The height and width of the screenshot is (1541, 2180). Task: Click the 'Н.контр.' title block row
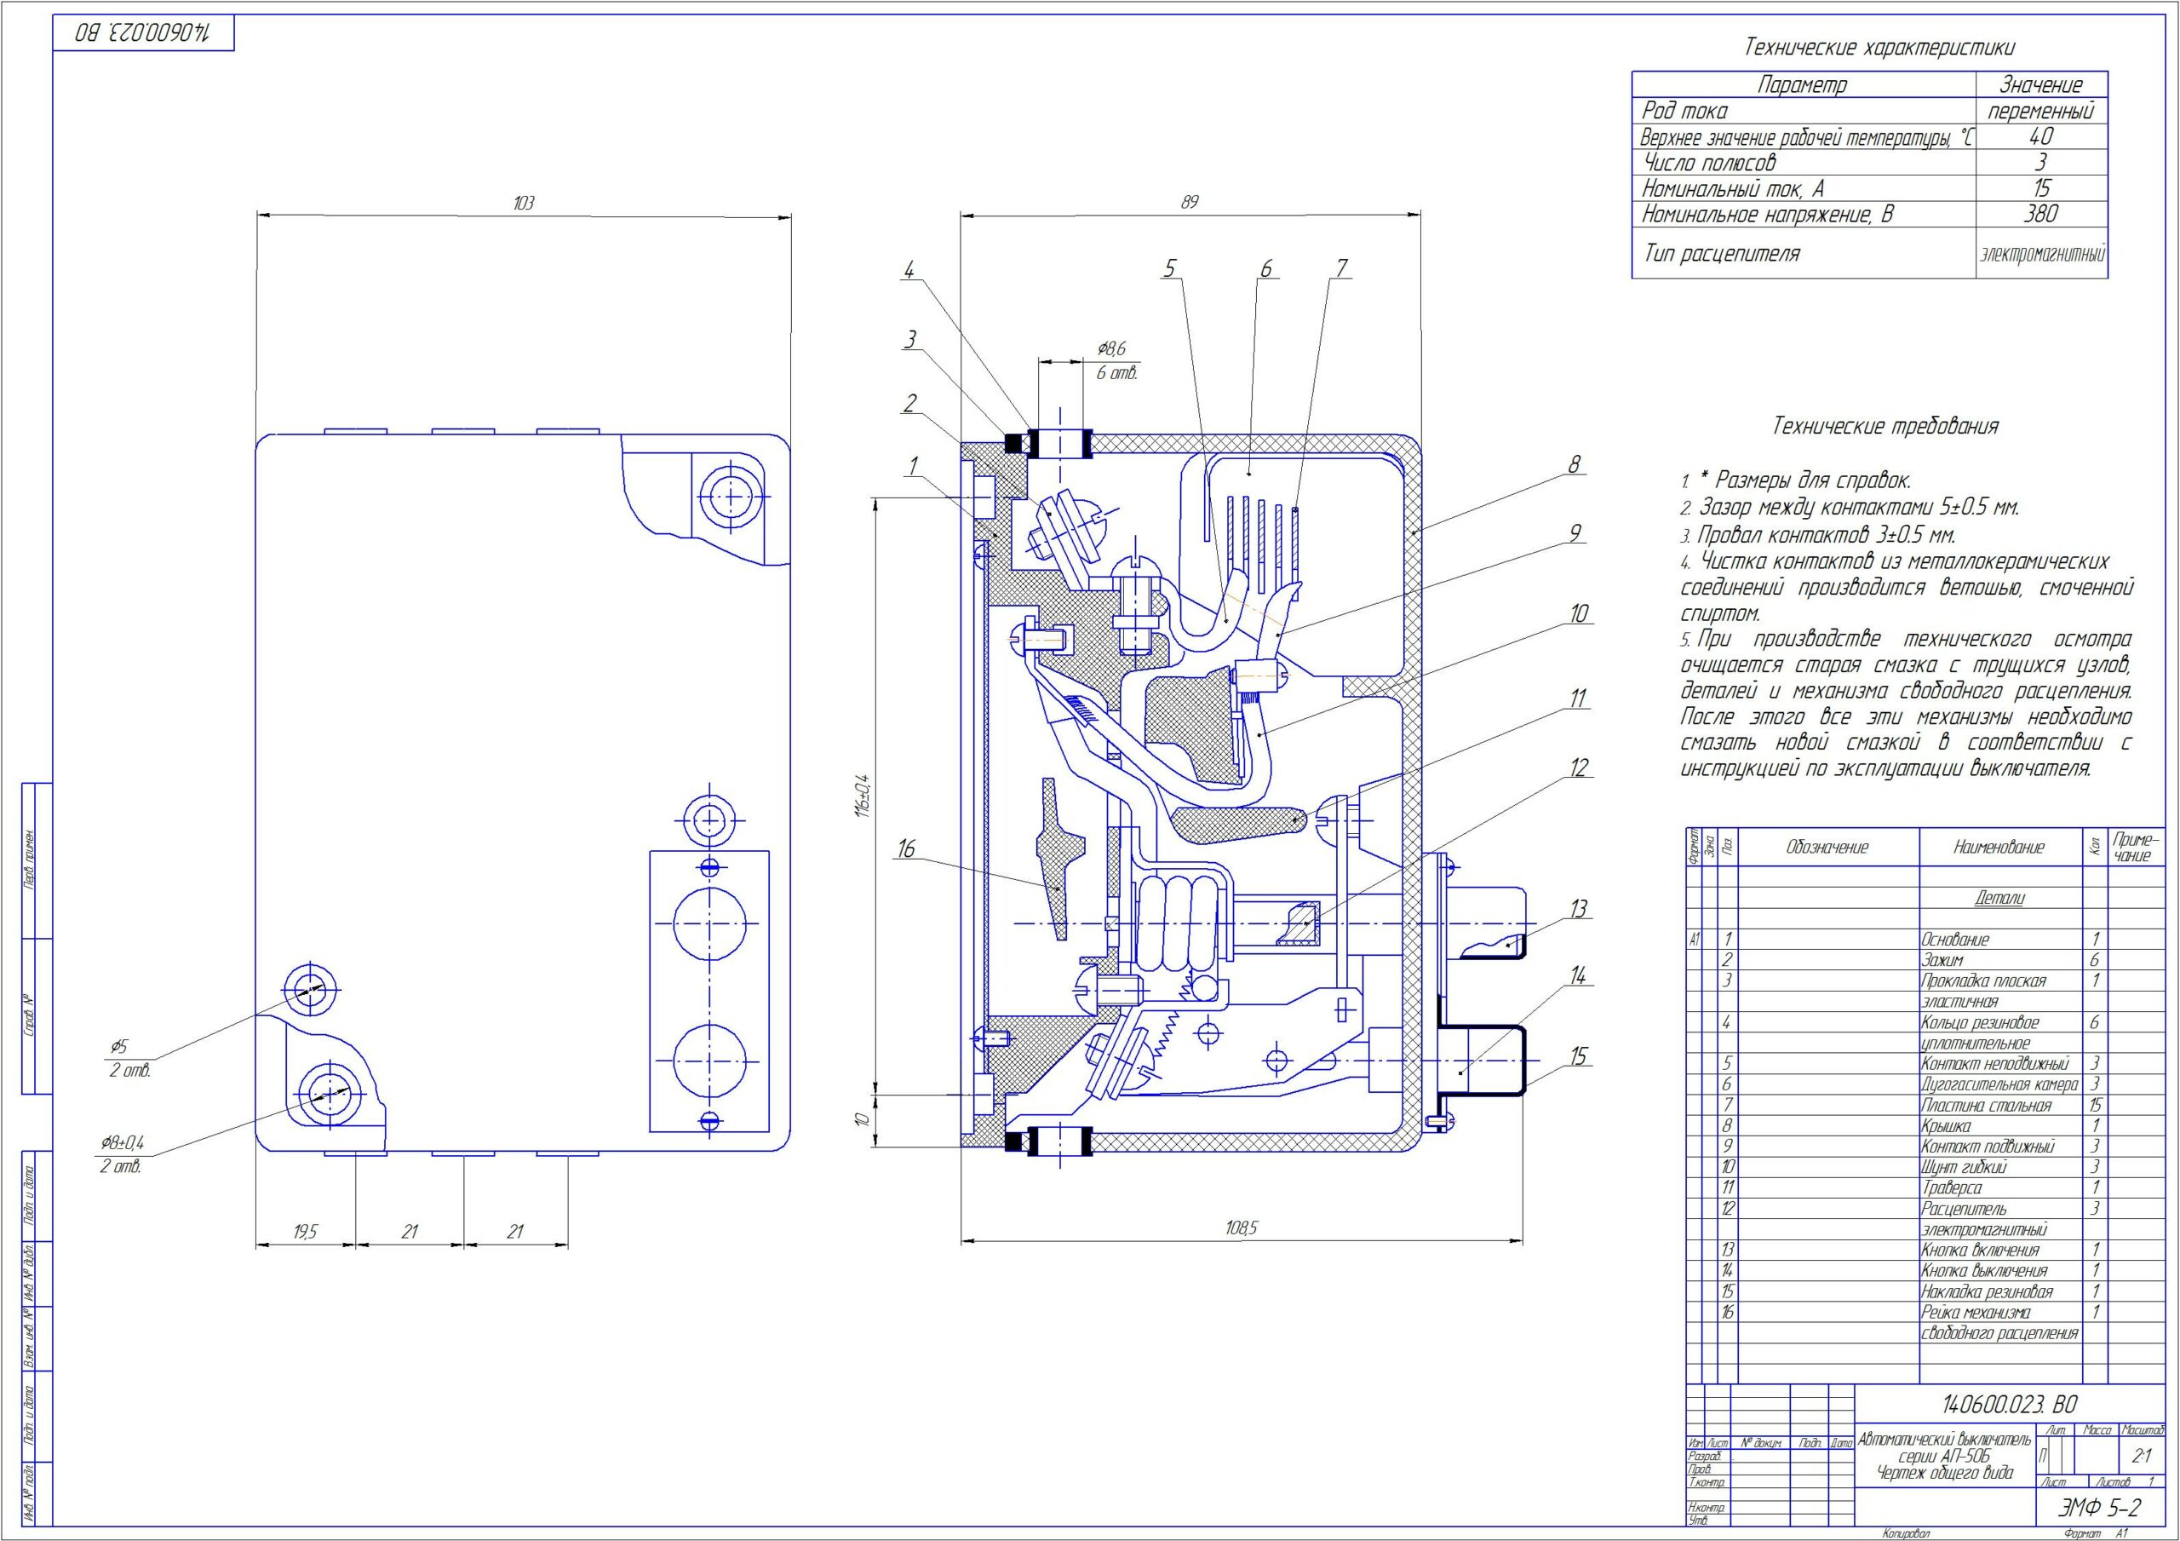click(1706, 1508)
